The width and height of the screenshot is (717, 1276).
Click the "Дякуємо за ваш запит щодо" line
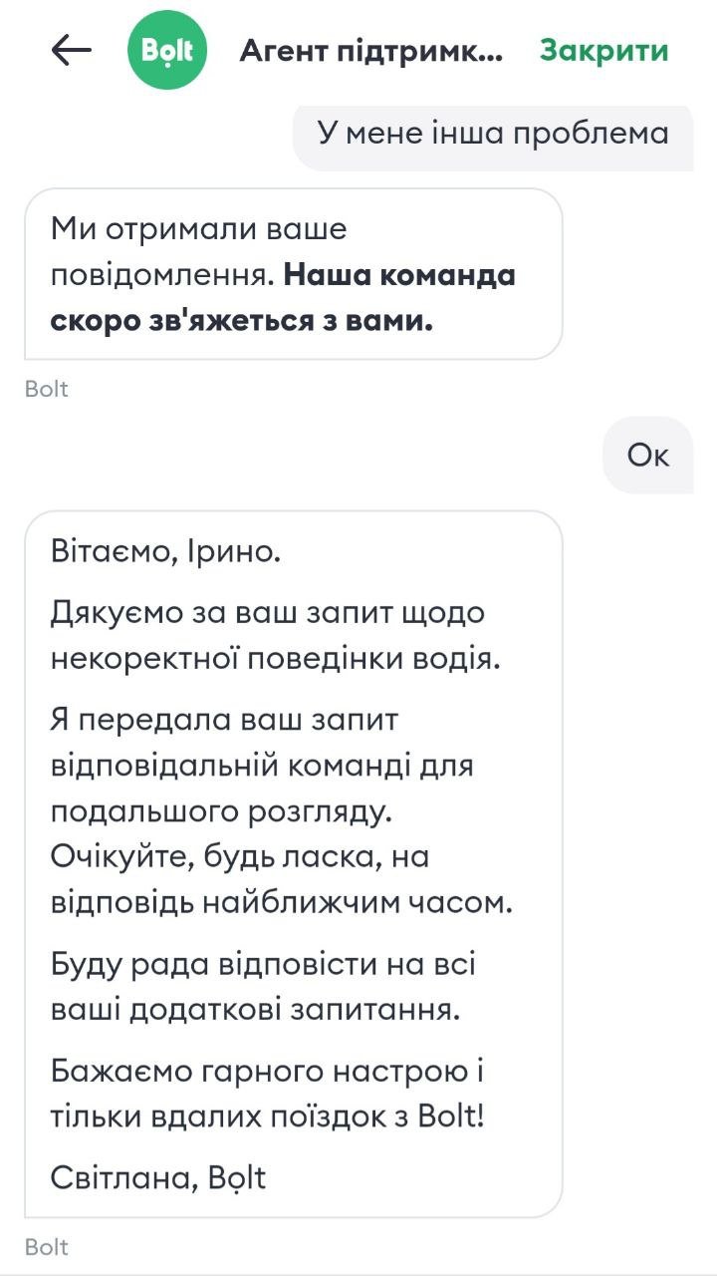268,612
